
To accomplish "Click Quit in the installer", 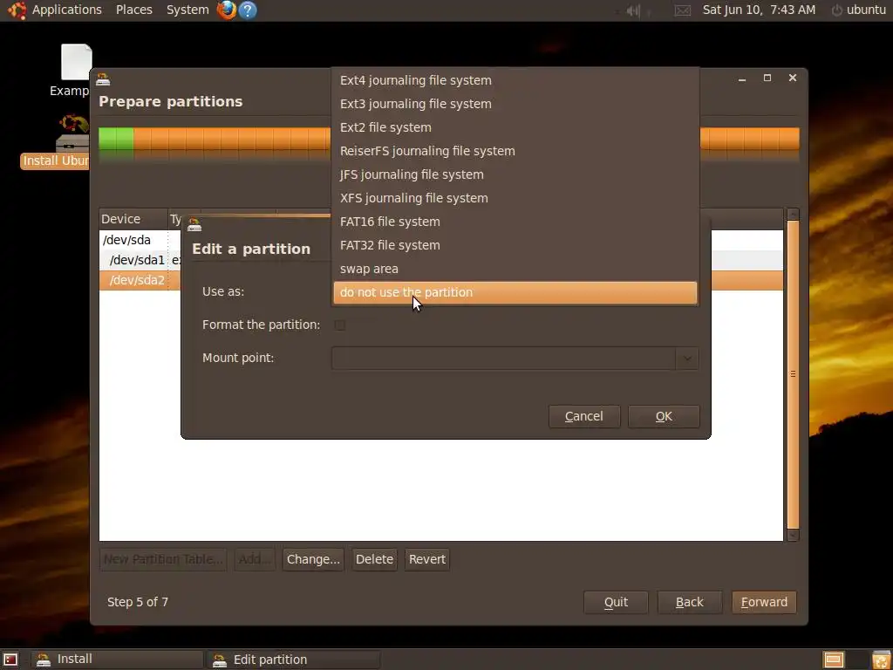I will pyautogui.click(x=616, y=602).
